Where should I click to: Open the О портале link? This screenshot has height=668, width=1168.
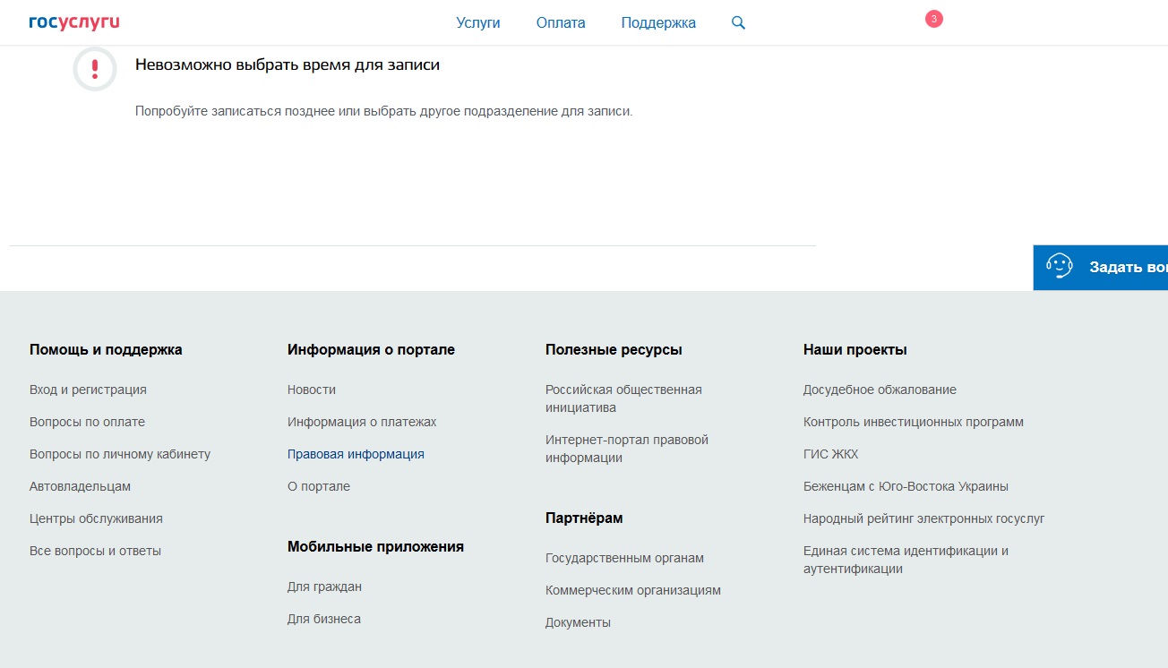click(x=319, y=486)
